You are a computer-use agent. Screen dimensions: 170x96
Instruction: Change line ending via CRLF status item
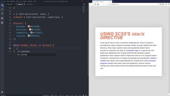point(76,95)
